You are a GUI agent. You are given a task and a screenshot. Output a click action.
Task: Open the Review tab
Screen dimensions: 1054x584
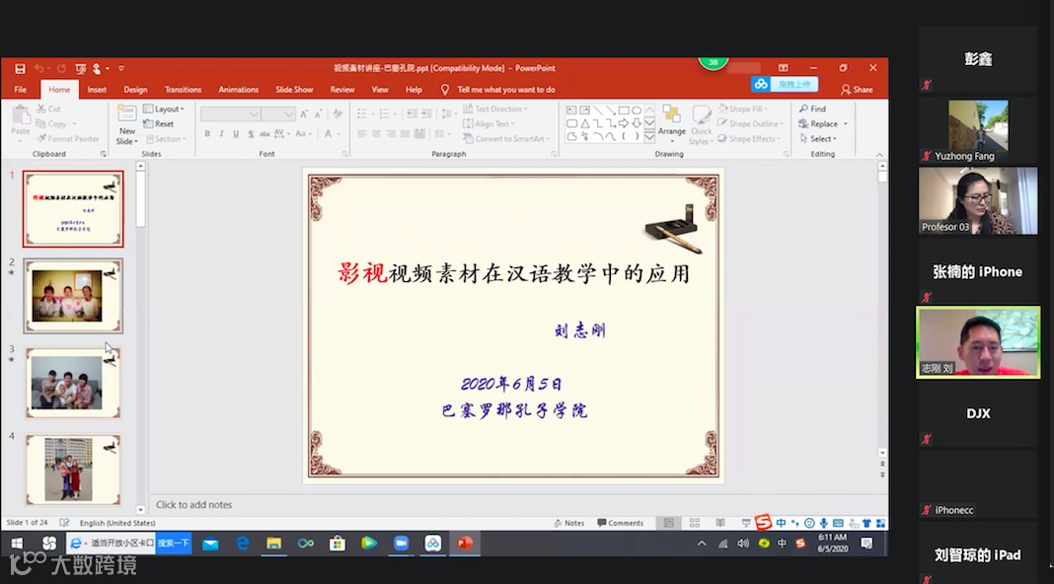click(342, 90)
